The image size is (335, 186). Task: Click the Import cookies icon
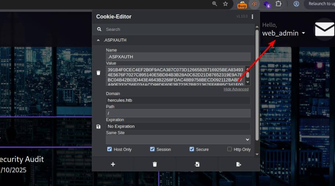coord(197,164)
